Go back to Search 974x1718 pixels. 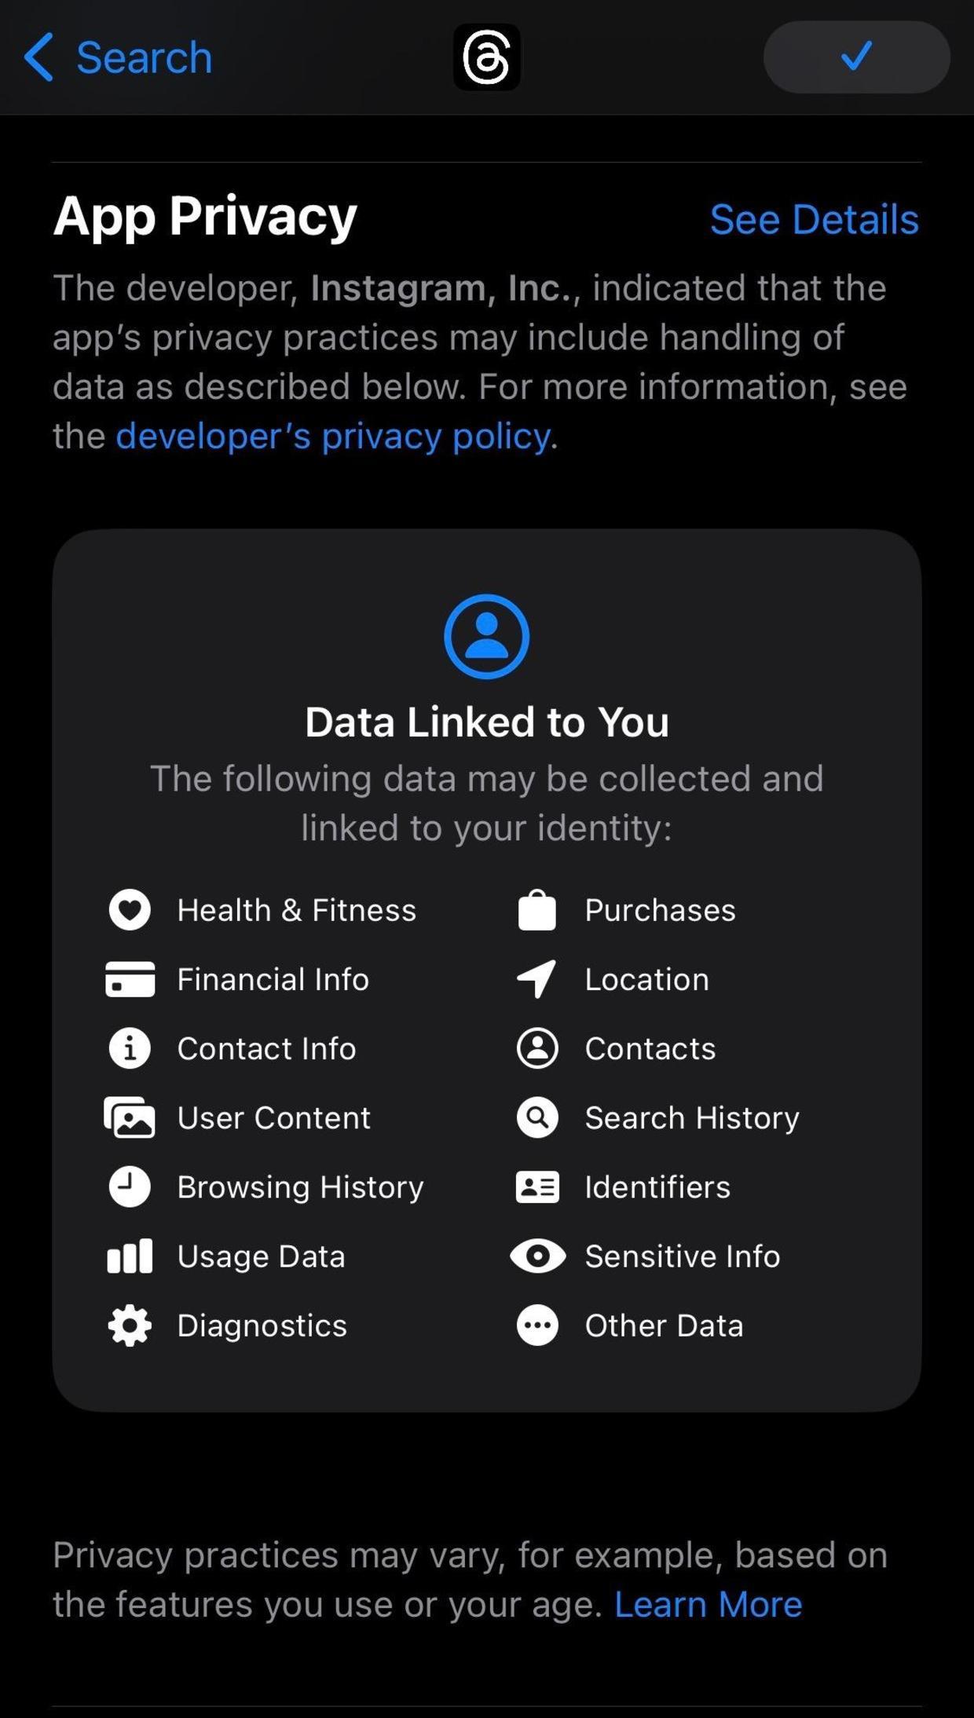[x=118, y=57]
